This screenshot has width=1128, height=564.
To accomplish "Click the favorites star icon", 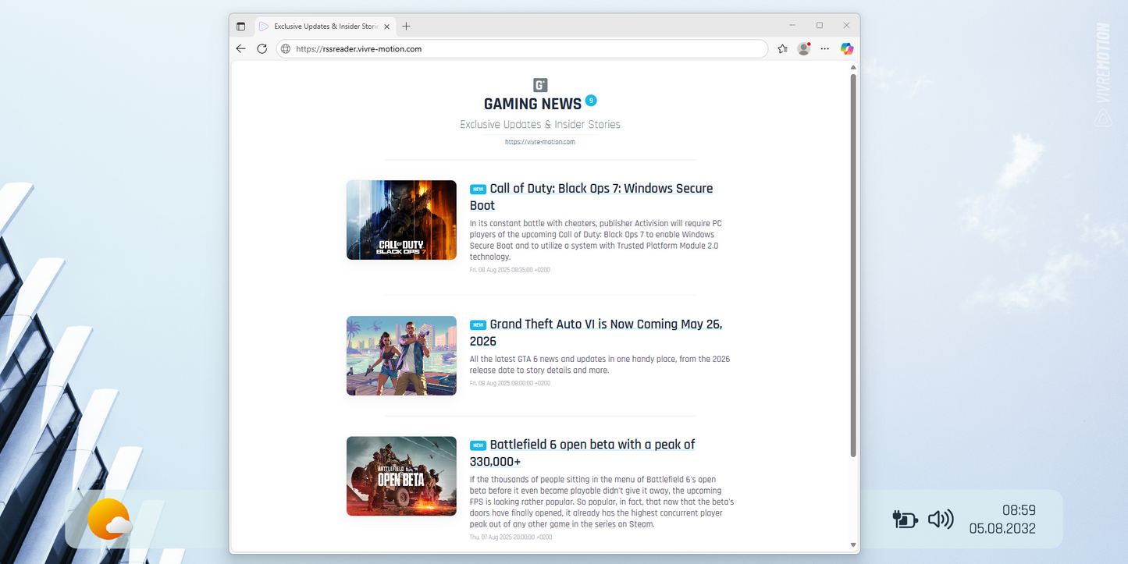I will pos(782,48).
